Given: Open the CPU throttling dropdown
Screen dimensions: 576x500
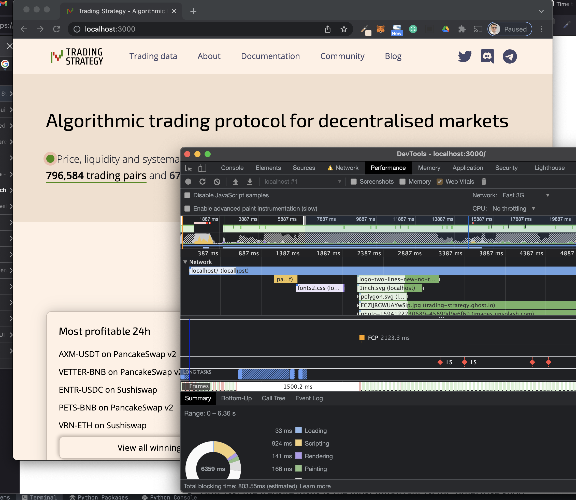Looking at the screenshot, I should coord(513,209).
